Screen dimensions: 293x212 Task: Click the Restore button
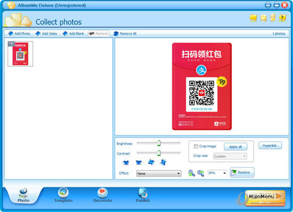click(x=242, y=173)
